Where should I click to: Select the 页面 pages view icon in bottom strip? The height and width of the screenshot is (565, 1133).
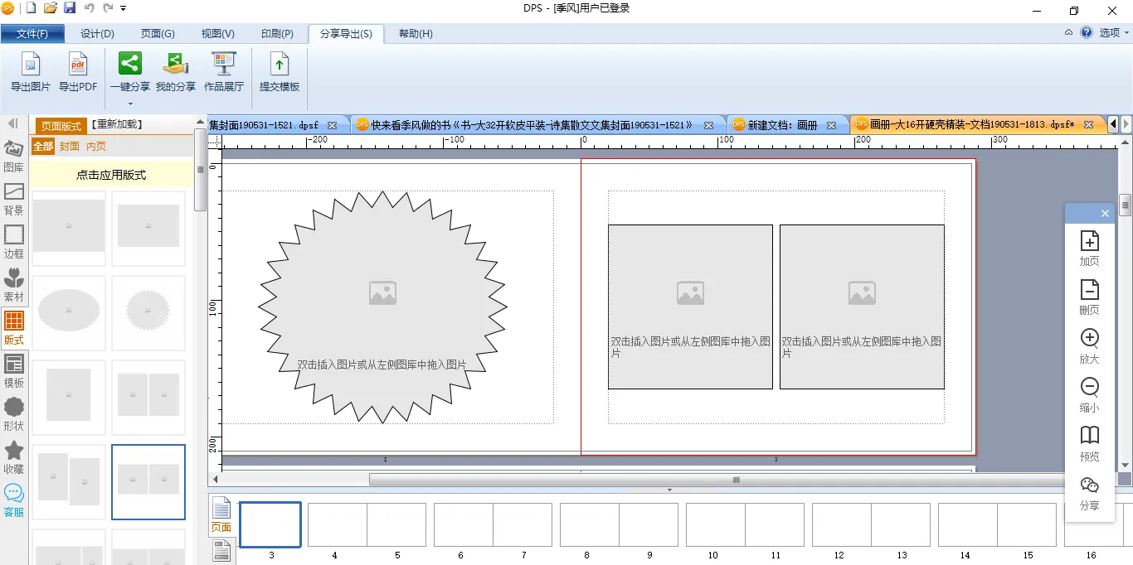pyautogui.click(x=221, y=514)
